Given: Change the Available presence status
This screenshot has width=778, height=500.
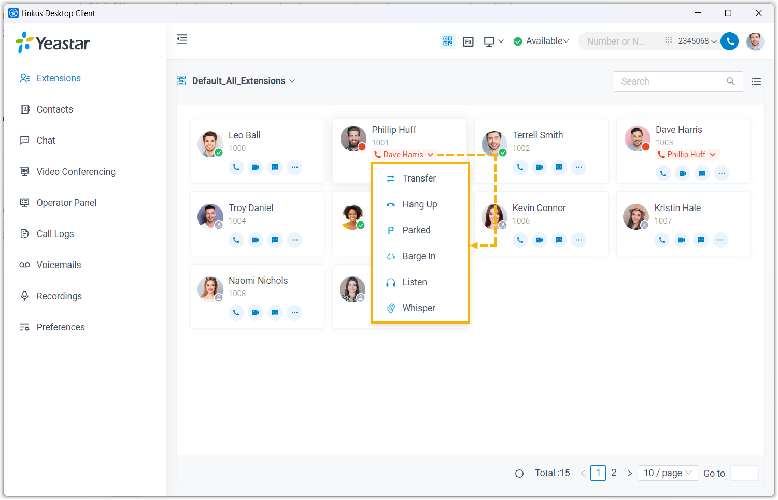Looking at the screenshot, I should pyautogui.click(x=541, y=41).
